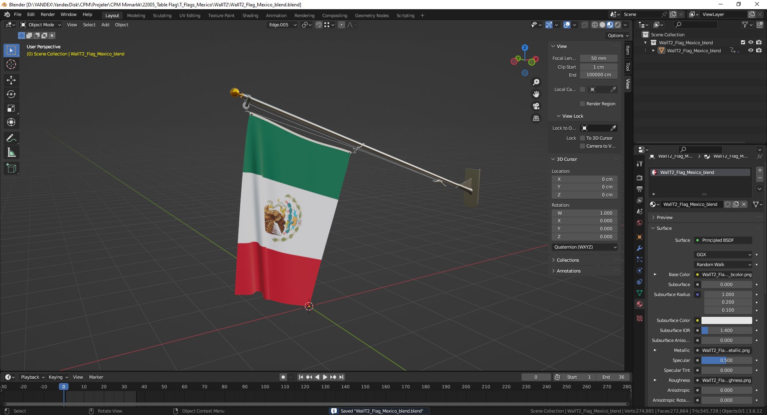Adjust the Subsurface IOR 1.400 slider

727,330
